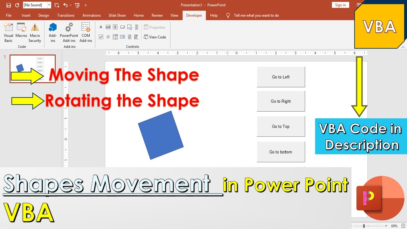Select the List Box control icon
The image size is (407, 229).
[x=122, y=37]
